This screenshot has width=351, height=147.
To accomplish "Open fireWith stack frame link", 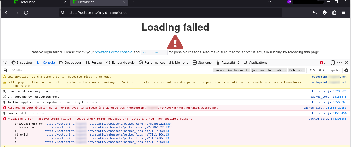I will 107,134.
